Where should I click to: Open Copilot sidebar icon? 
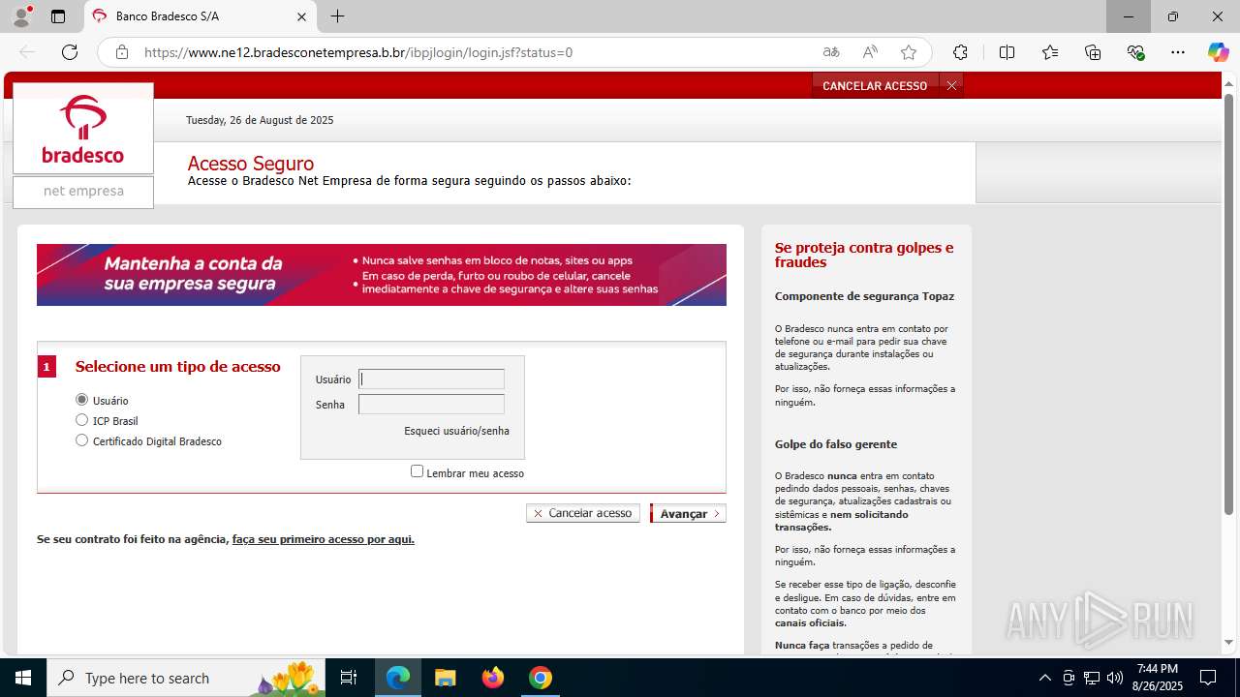coord(1218,52)
